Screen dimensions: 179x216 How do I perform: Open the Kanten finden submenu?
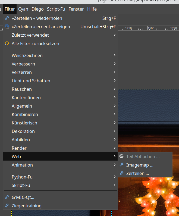pos(26,98)
